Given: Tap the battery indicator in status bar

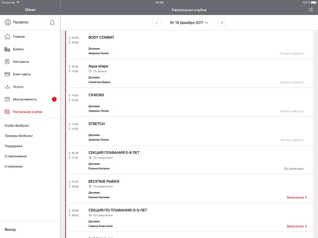Looking at the screenshot, I should pyautogui.click(x=314, y=3).
